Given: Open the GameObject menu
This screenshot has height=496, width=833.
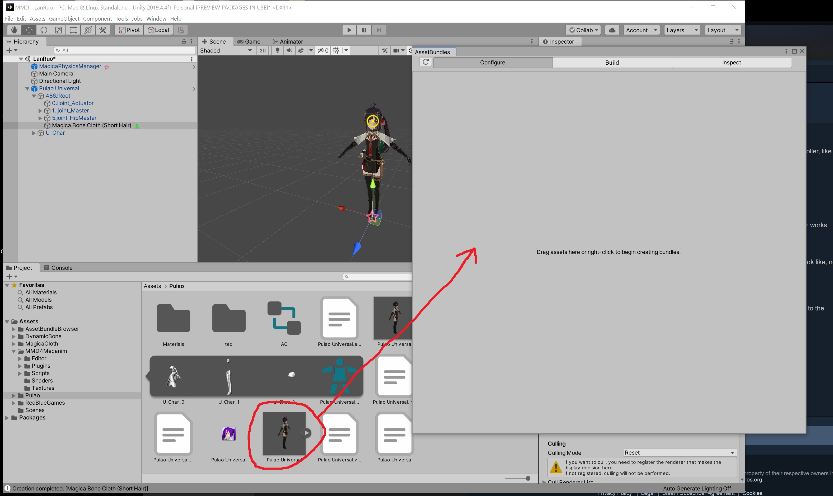Looking at the screenshot, I should click(x=64, y=19).
